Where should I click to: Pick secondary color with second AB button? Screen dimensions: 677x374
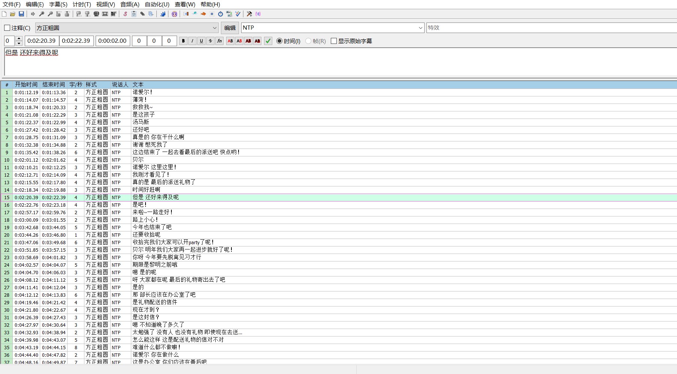click(239, 41)
